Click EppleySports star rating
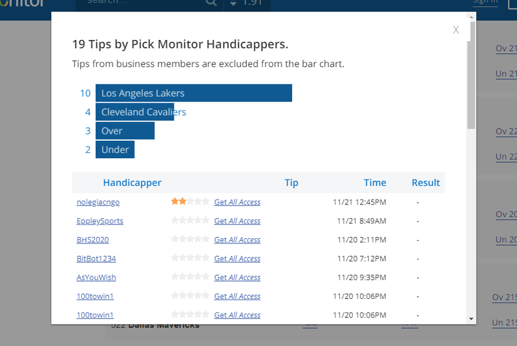The width and height of the screenshot is (517, 346). (x=190, y=220)
